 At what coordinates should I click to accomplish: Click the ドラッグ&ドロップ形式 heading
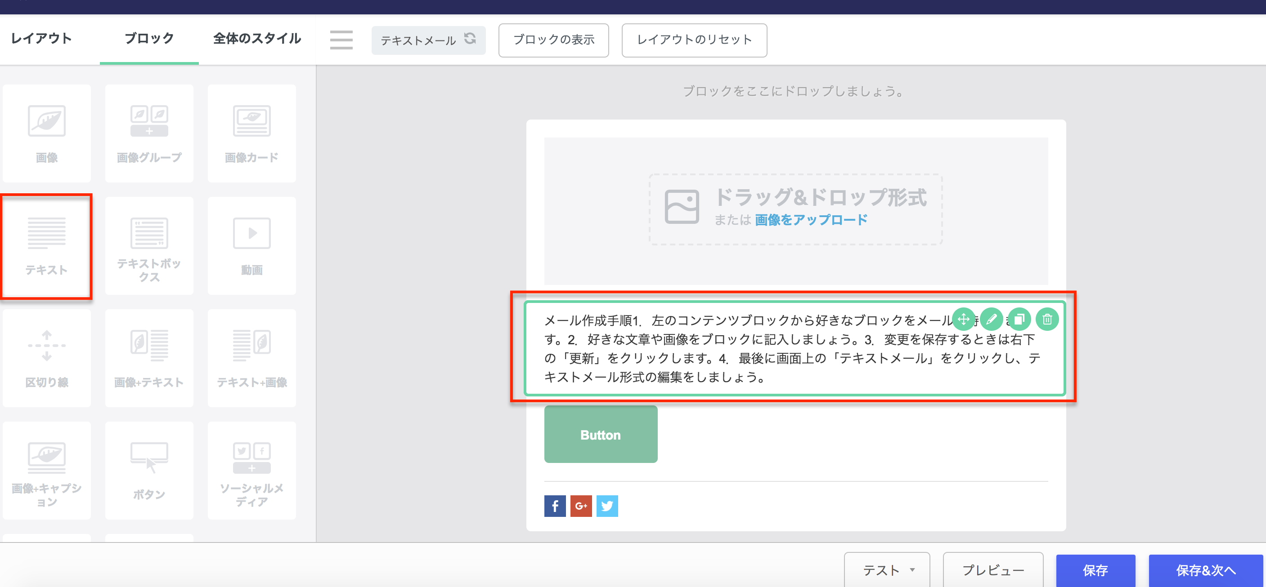coord(820,197)
